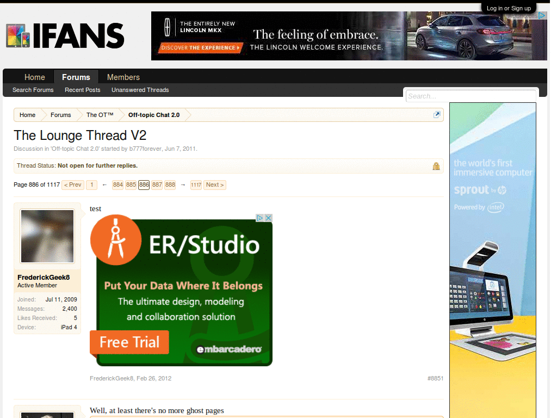Click Free Trial button in ER/Studio ad
Viewport: 557px width, 418px height.
pyautogui.click(x=129, y=342)
